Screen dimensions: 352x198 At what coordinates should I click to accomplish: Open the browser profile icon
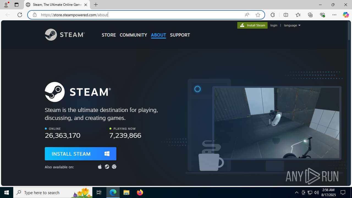(x=6, y=5)
